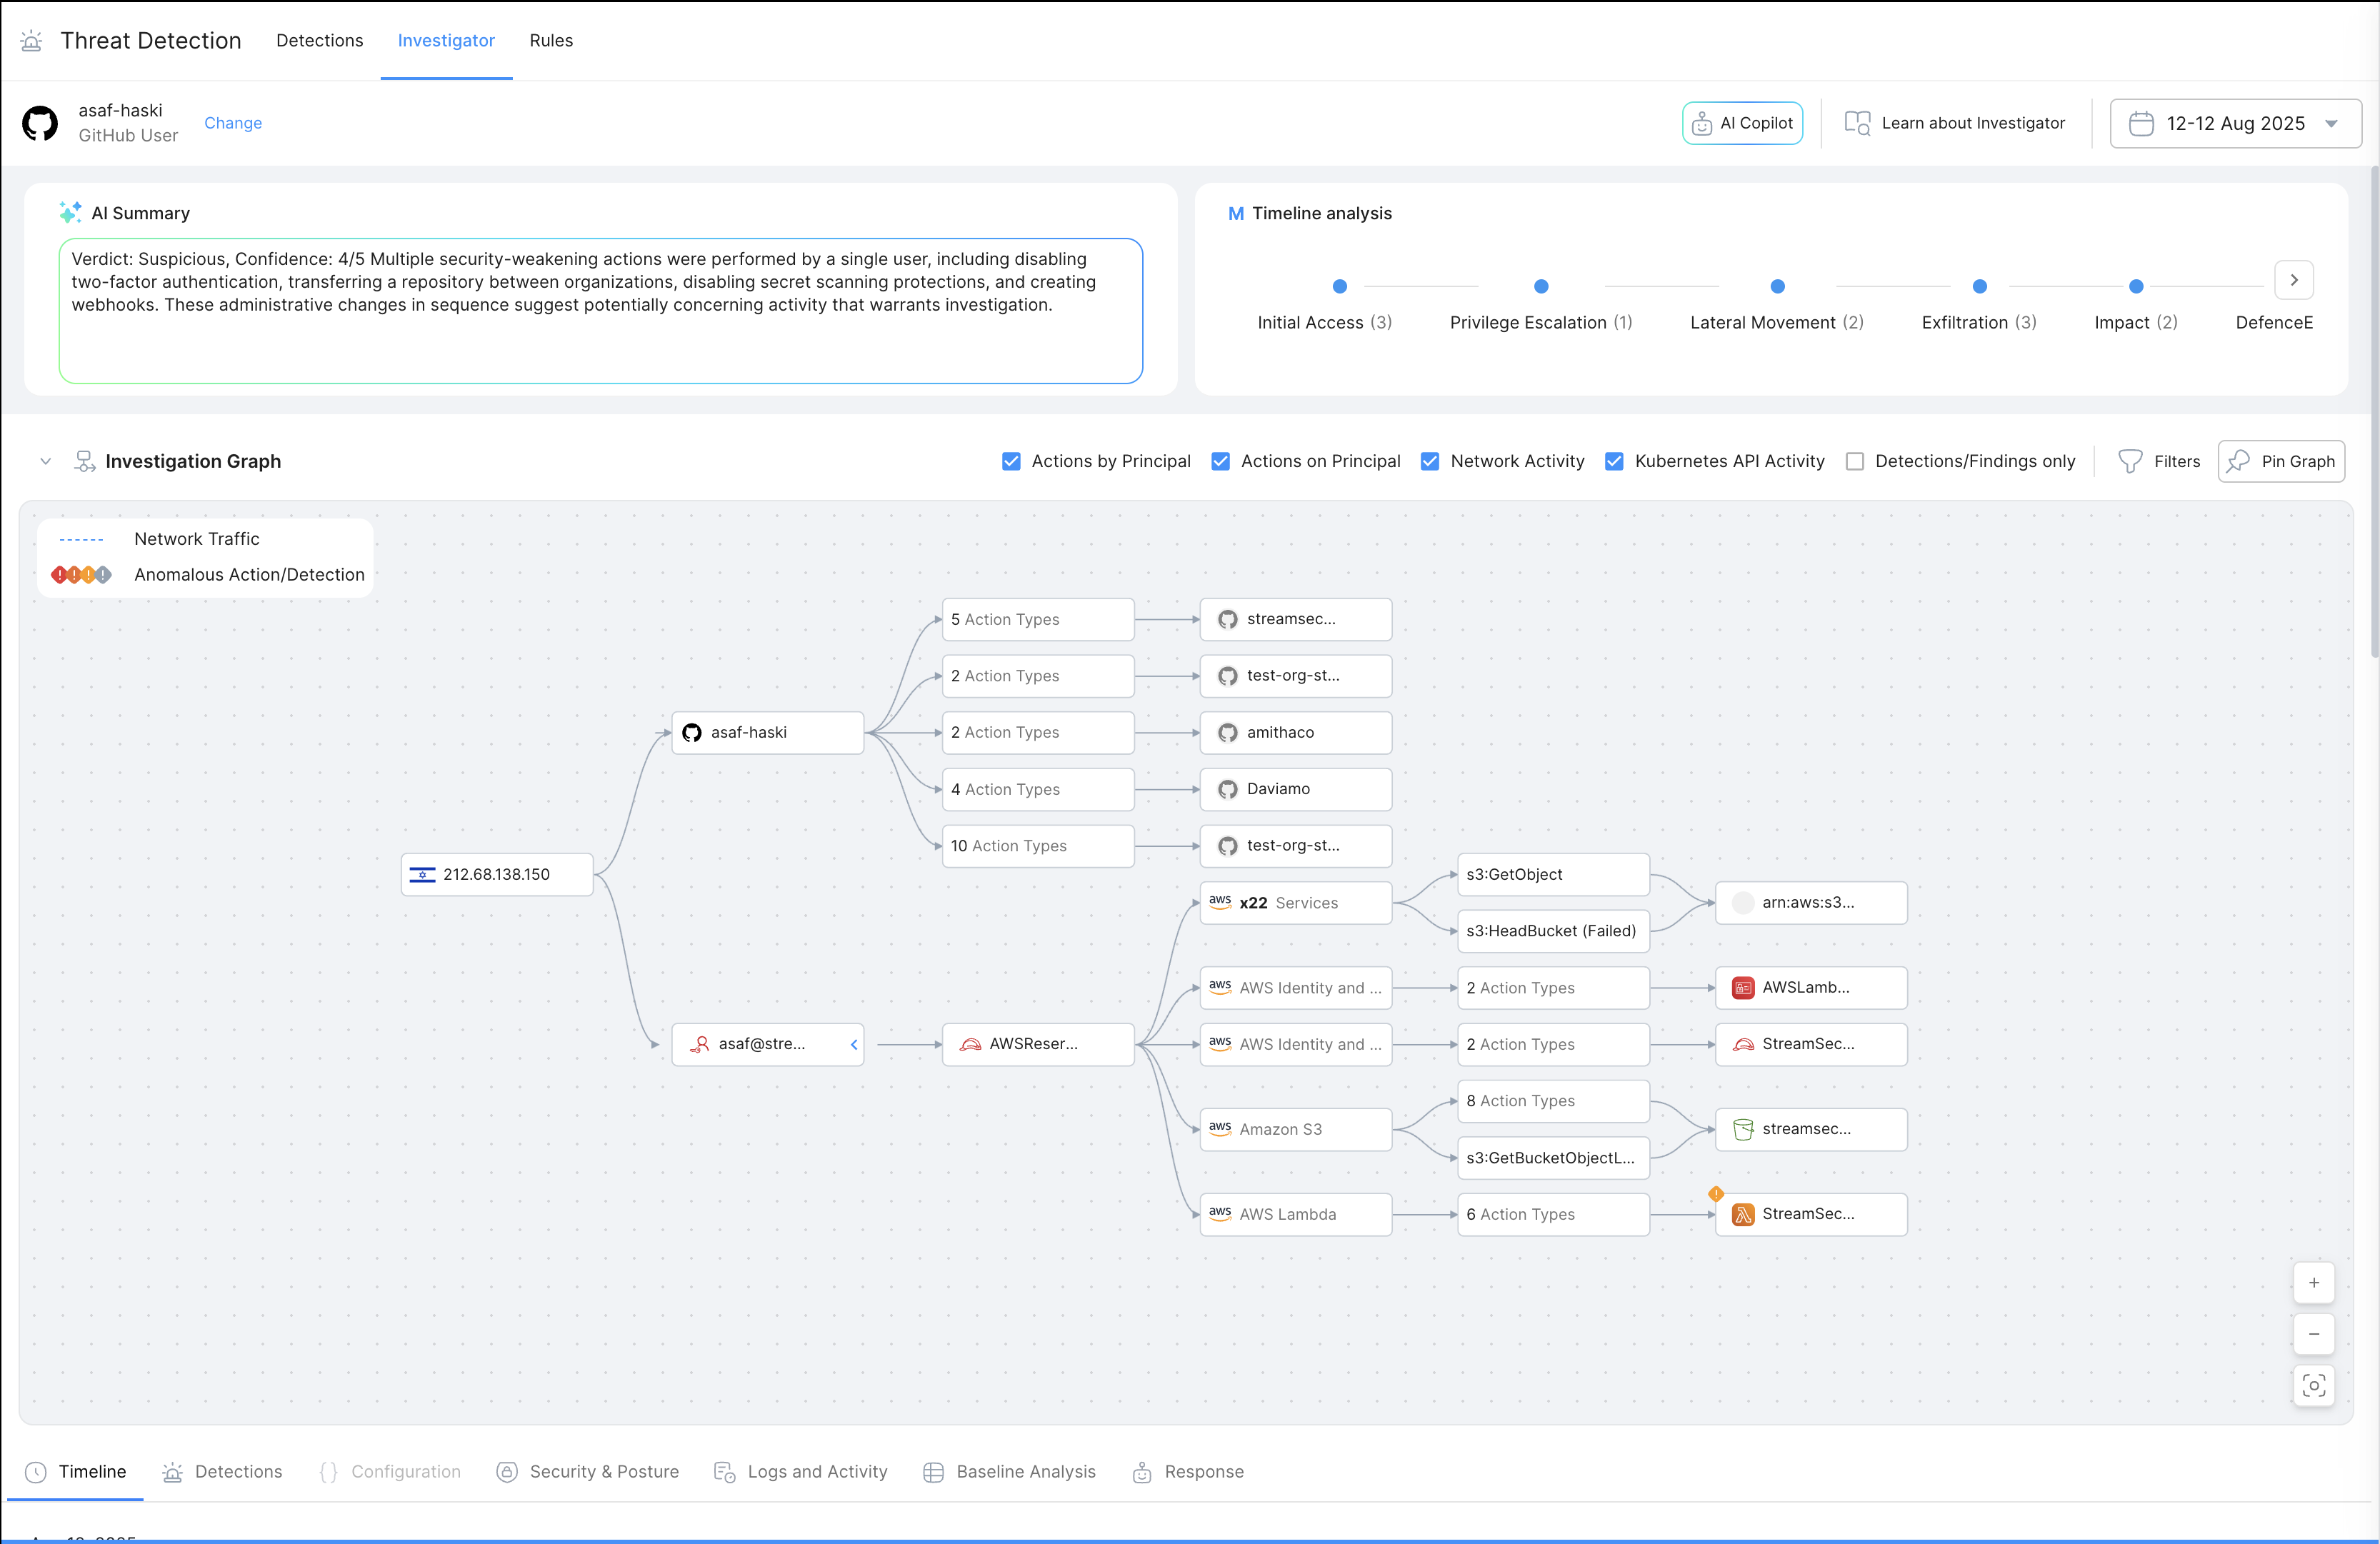Expand the 10 Action Types node
Screen dimensions: 2380x1544
(1038, 846)
